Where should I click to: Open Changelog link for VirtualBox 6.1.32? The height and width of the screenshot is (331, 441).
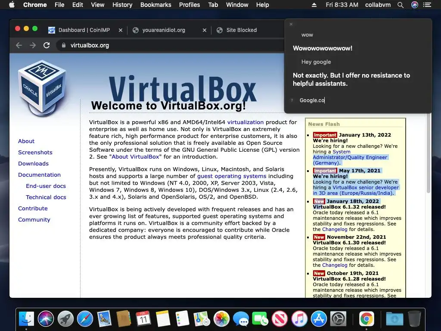335,229
